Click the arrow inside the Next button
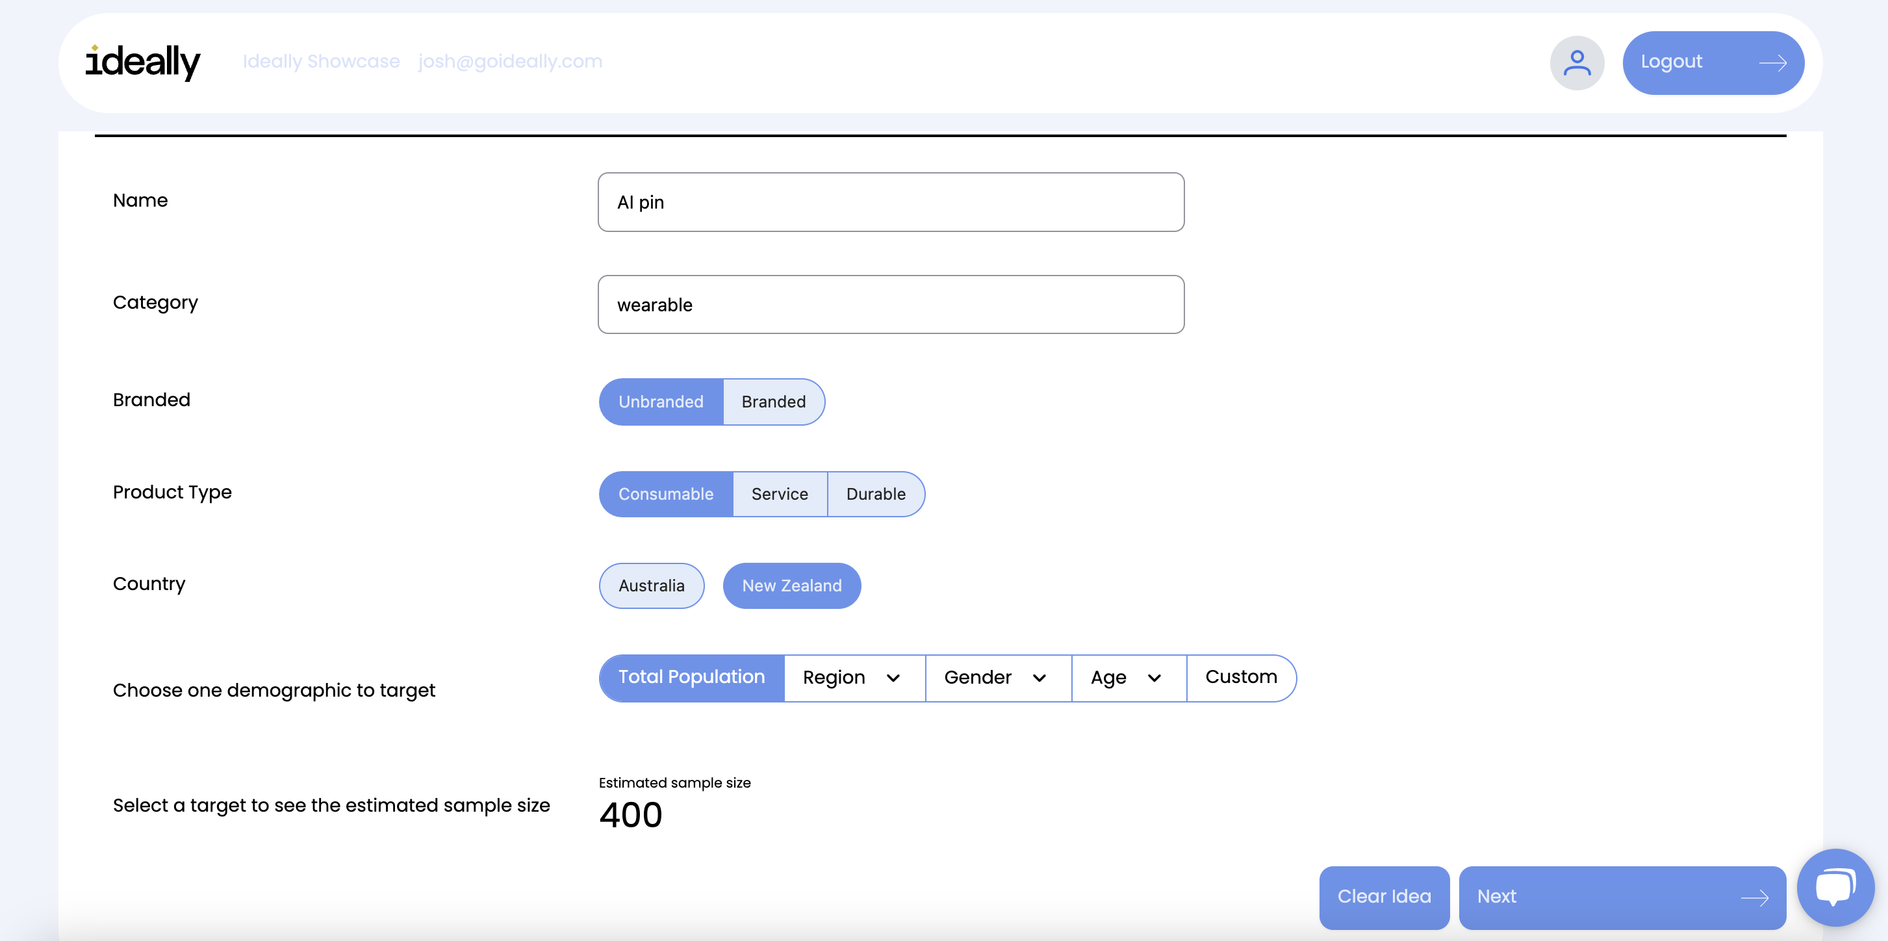The height and width of the screenshot is (941, 1888). [x=1756, y=897]
